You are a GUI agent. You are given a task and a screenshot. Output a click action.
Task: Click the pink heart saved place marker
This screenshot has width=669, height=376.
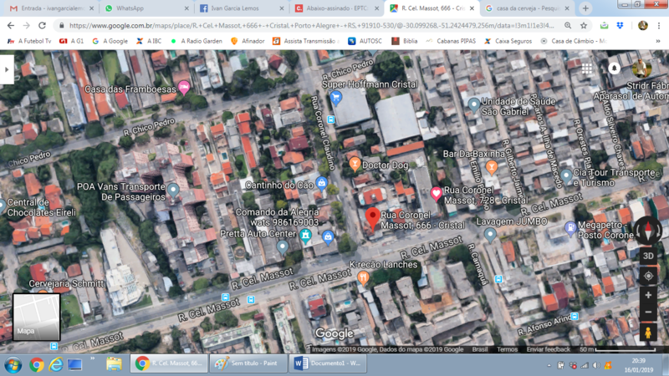tap(436, 194)
